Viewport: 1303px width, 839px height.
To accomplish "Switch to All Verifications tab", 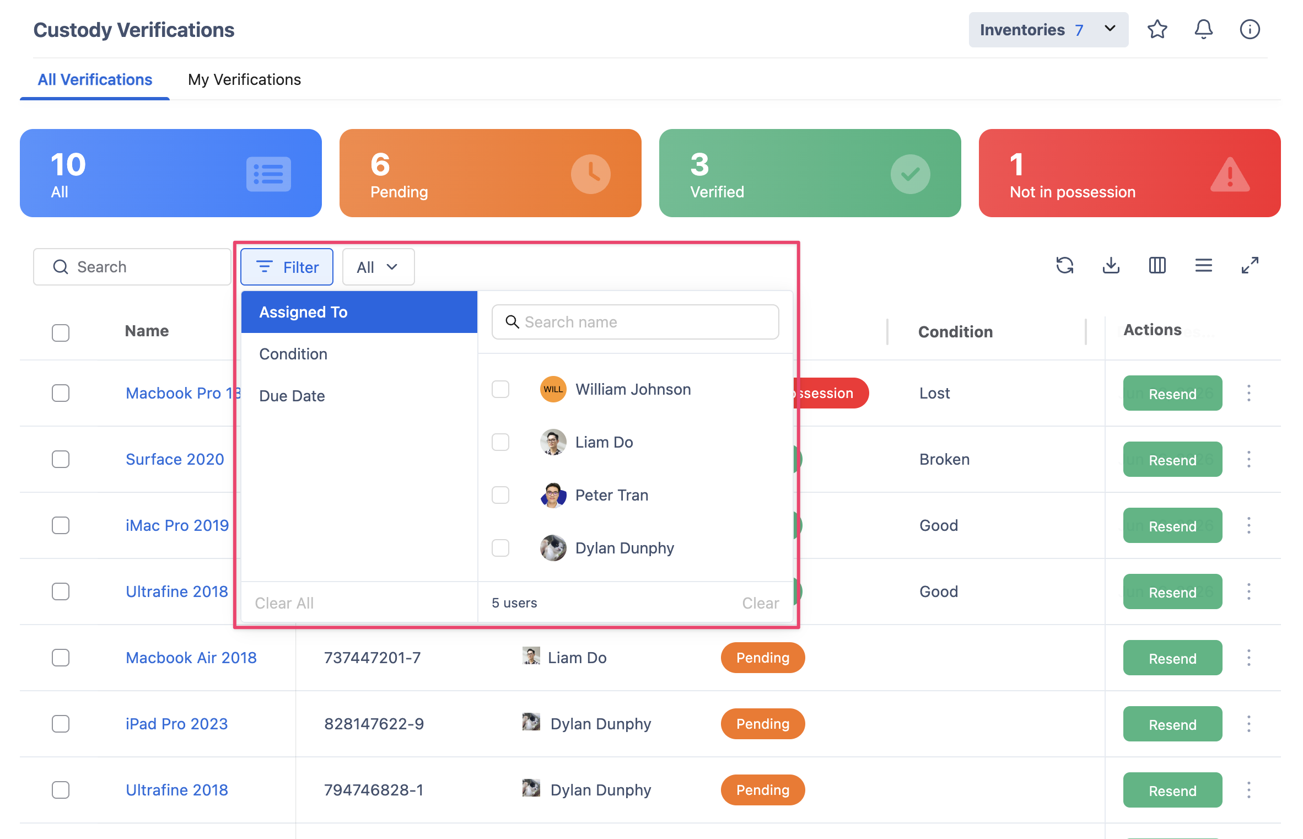I will (95, 79).
